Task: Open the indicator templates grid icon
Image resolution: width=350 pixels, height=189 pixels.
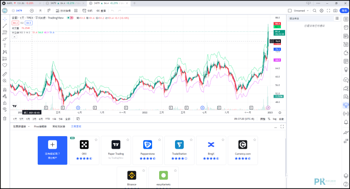Action: [x=76, y=10]
